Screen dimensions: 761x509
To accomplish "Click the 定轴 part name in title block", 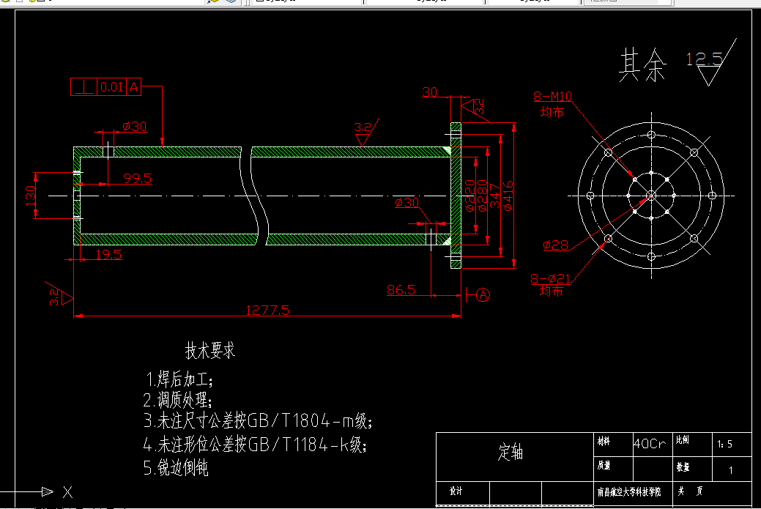I will point(511,452).
